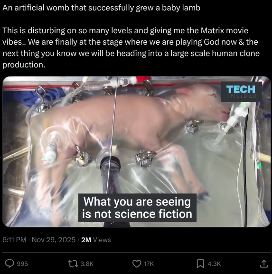The height and width of the screenshot is (274, 272).
Task: Click the 3.8K reposts count
Action: coord(87,264)
